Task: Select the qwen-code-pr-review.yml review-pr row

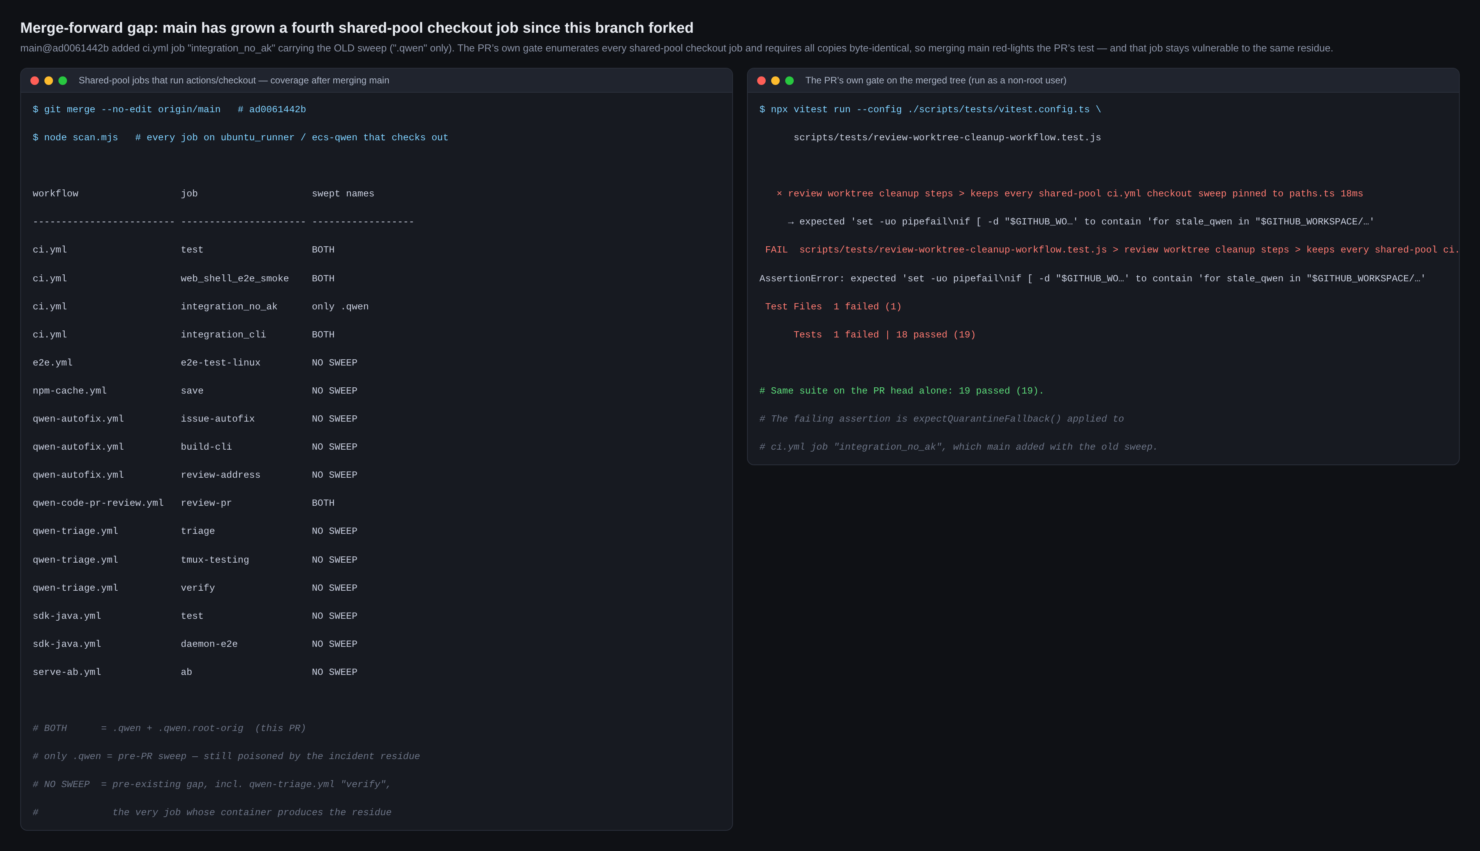Action: 184,503
